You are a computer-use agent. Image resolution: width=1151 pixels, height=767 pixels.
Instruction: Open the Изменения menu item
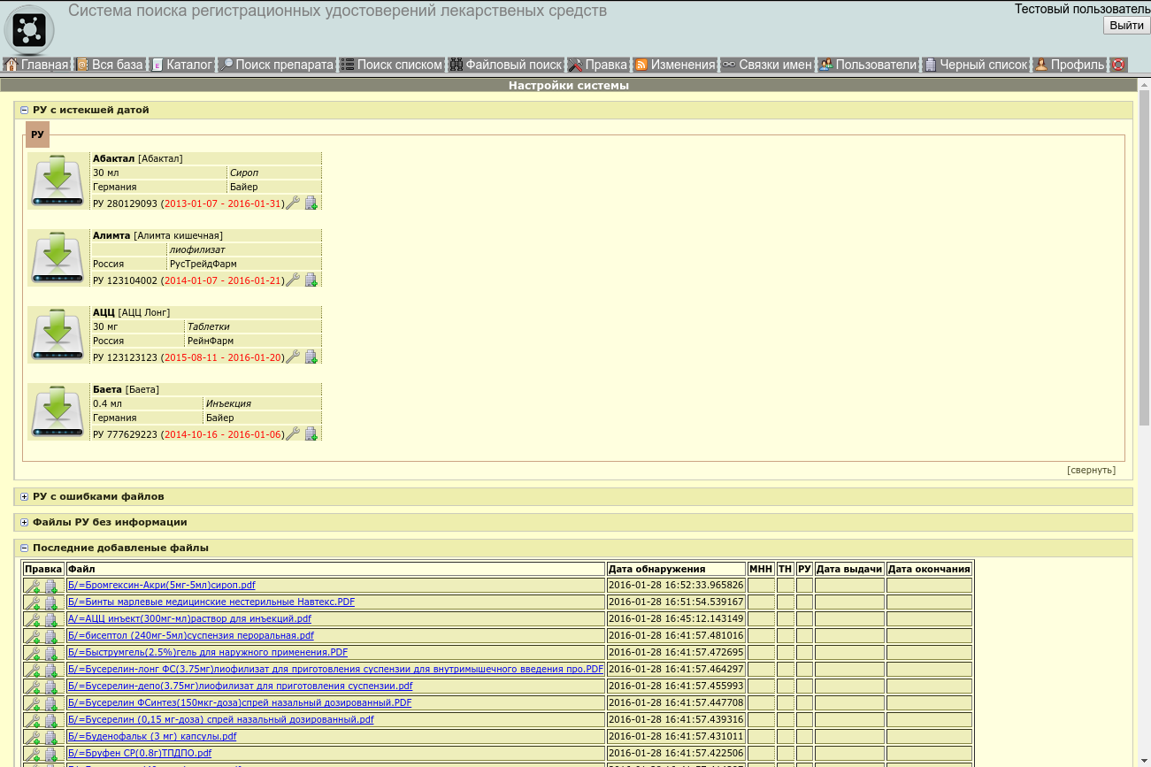point(675,65)
